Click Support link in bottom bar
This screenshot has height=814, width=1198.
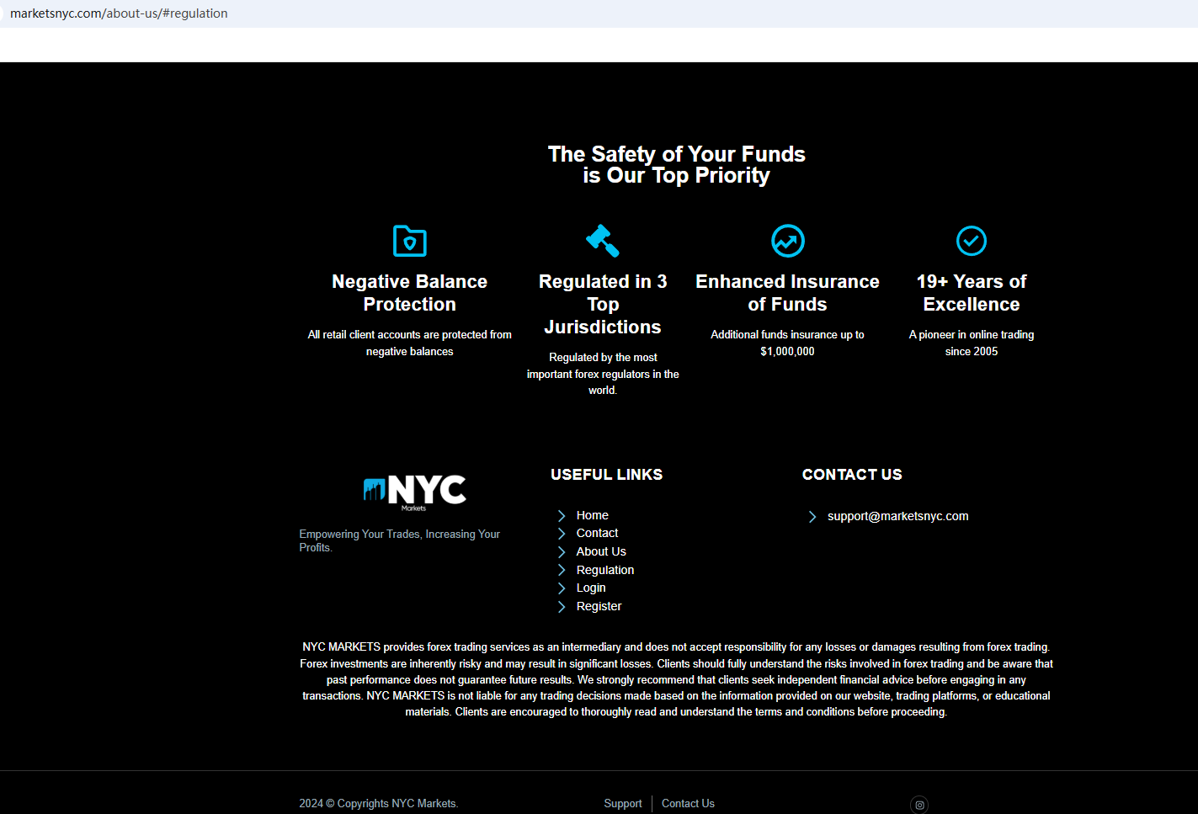(x=623, y=804)
